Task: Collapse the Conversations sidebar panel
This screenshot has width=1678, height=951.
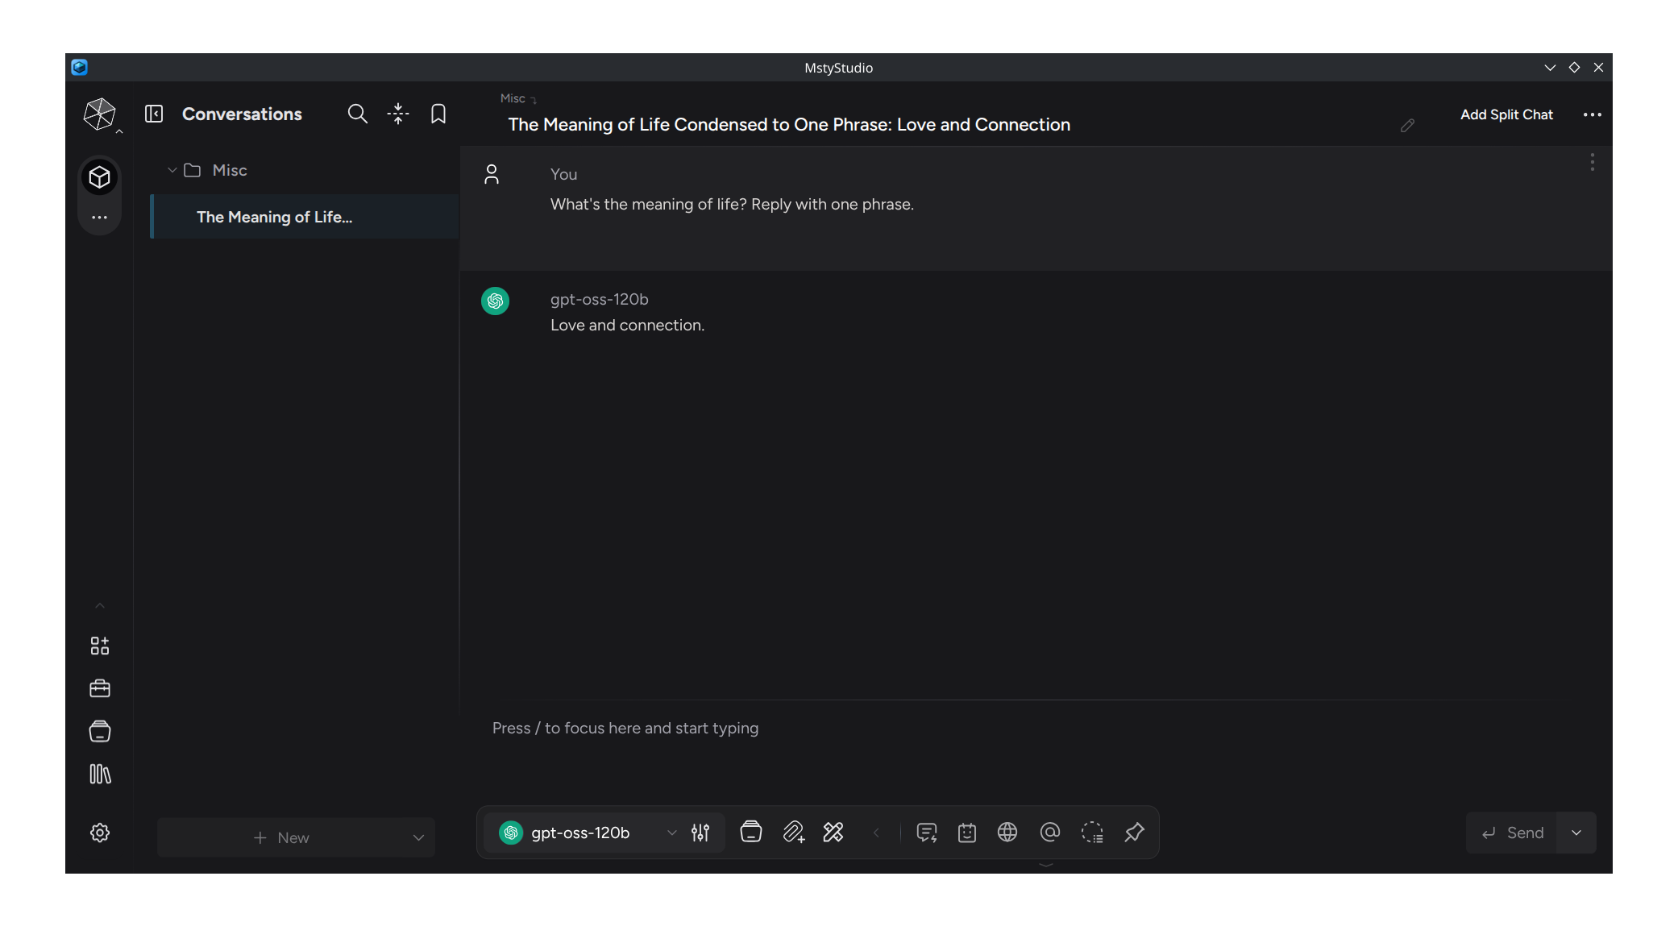Action: tap(153, 114)
